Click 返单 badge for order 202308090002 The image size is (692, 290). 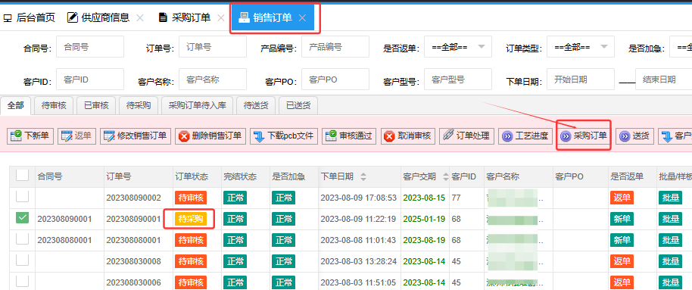622,198
